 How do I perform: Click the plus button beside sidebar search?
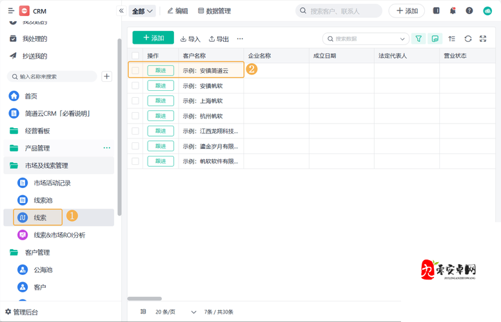pyautogui.click(x=107, y=77)
